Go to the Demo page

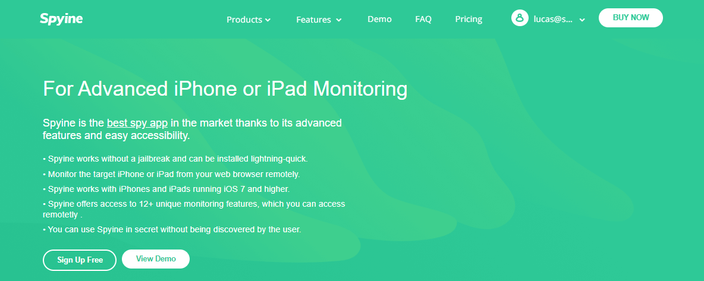click(379, 19)
